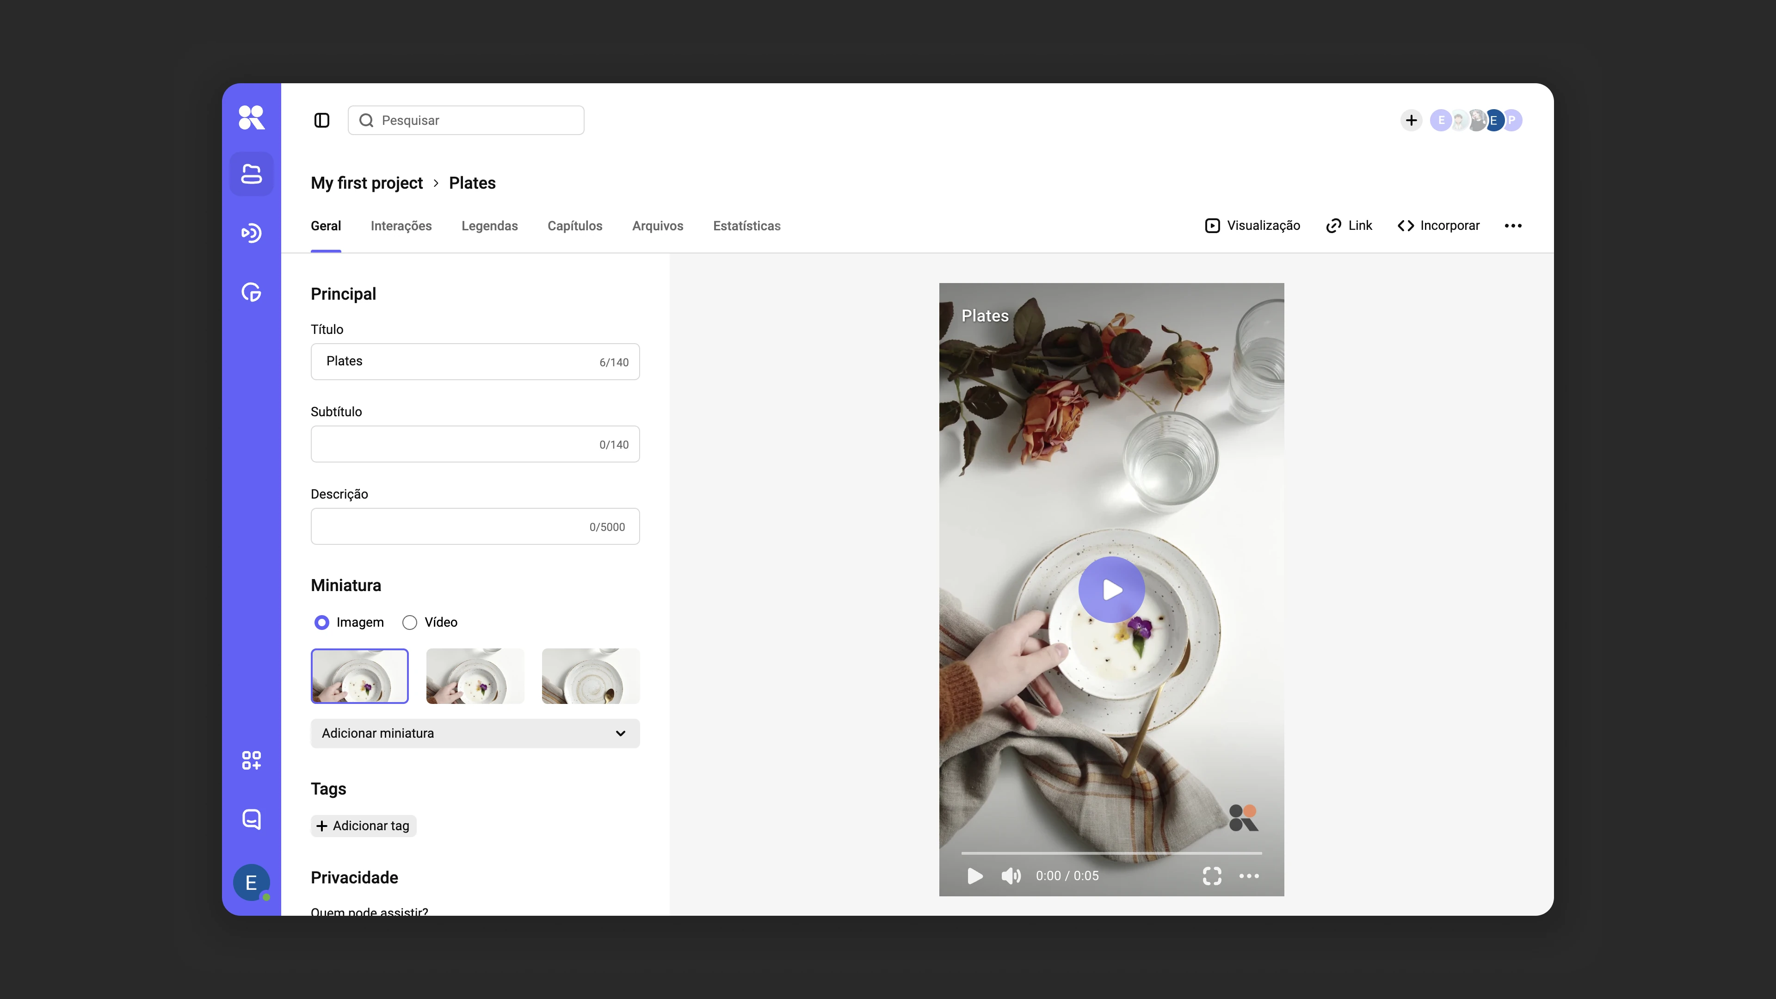Select the Vídeo radio button
The height and width of the screenshot is (999, 1776).
(x=409, y=623)
